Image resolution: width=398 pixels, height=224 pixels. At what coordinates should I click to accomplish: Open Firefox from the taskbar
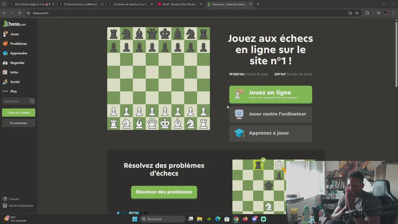coord(245,219)
